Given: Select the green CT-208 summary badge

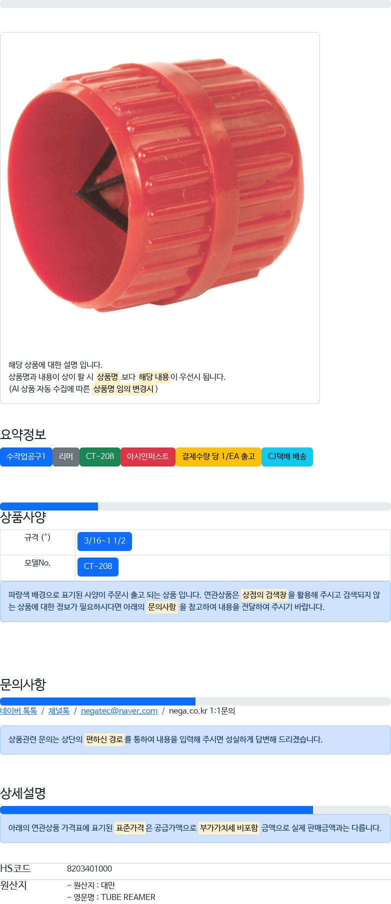Looking at the screenshot, I should [100, 456].
